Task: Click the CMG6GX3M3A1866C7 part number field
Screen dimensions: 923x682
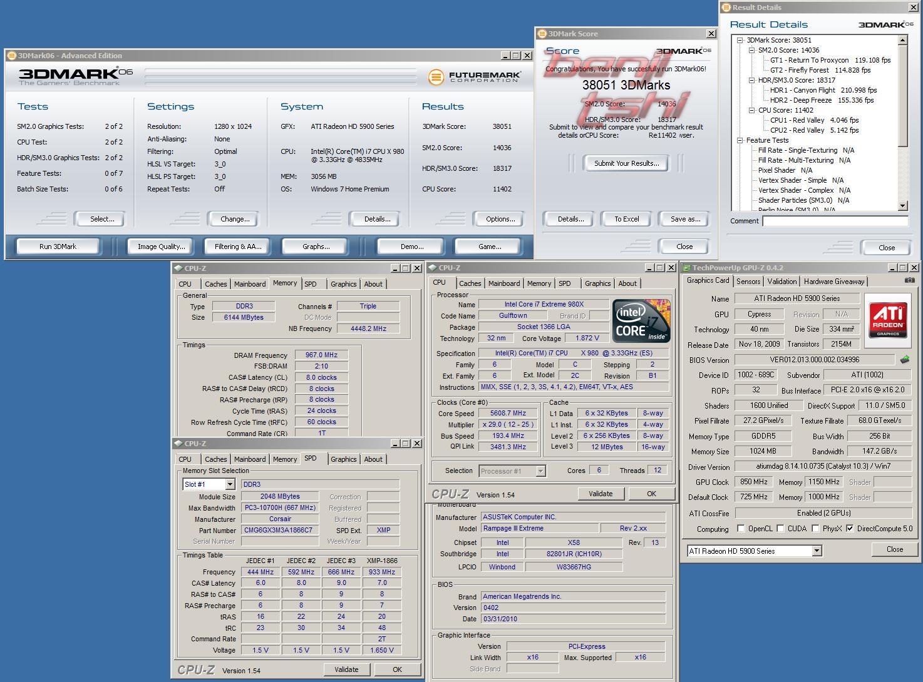Action: coord(280,530)
